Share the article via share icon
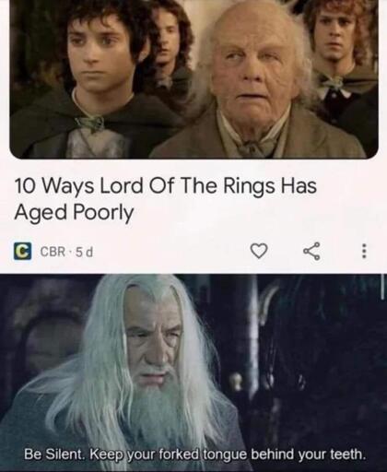Viewport: 387px width, 472px height. (x=312, y=252)
